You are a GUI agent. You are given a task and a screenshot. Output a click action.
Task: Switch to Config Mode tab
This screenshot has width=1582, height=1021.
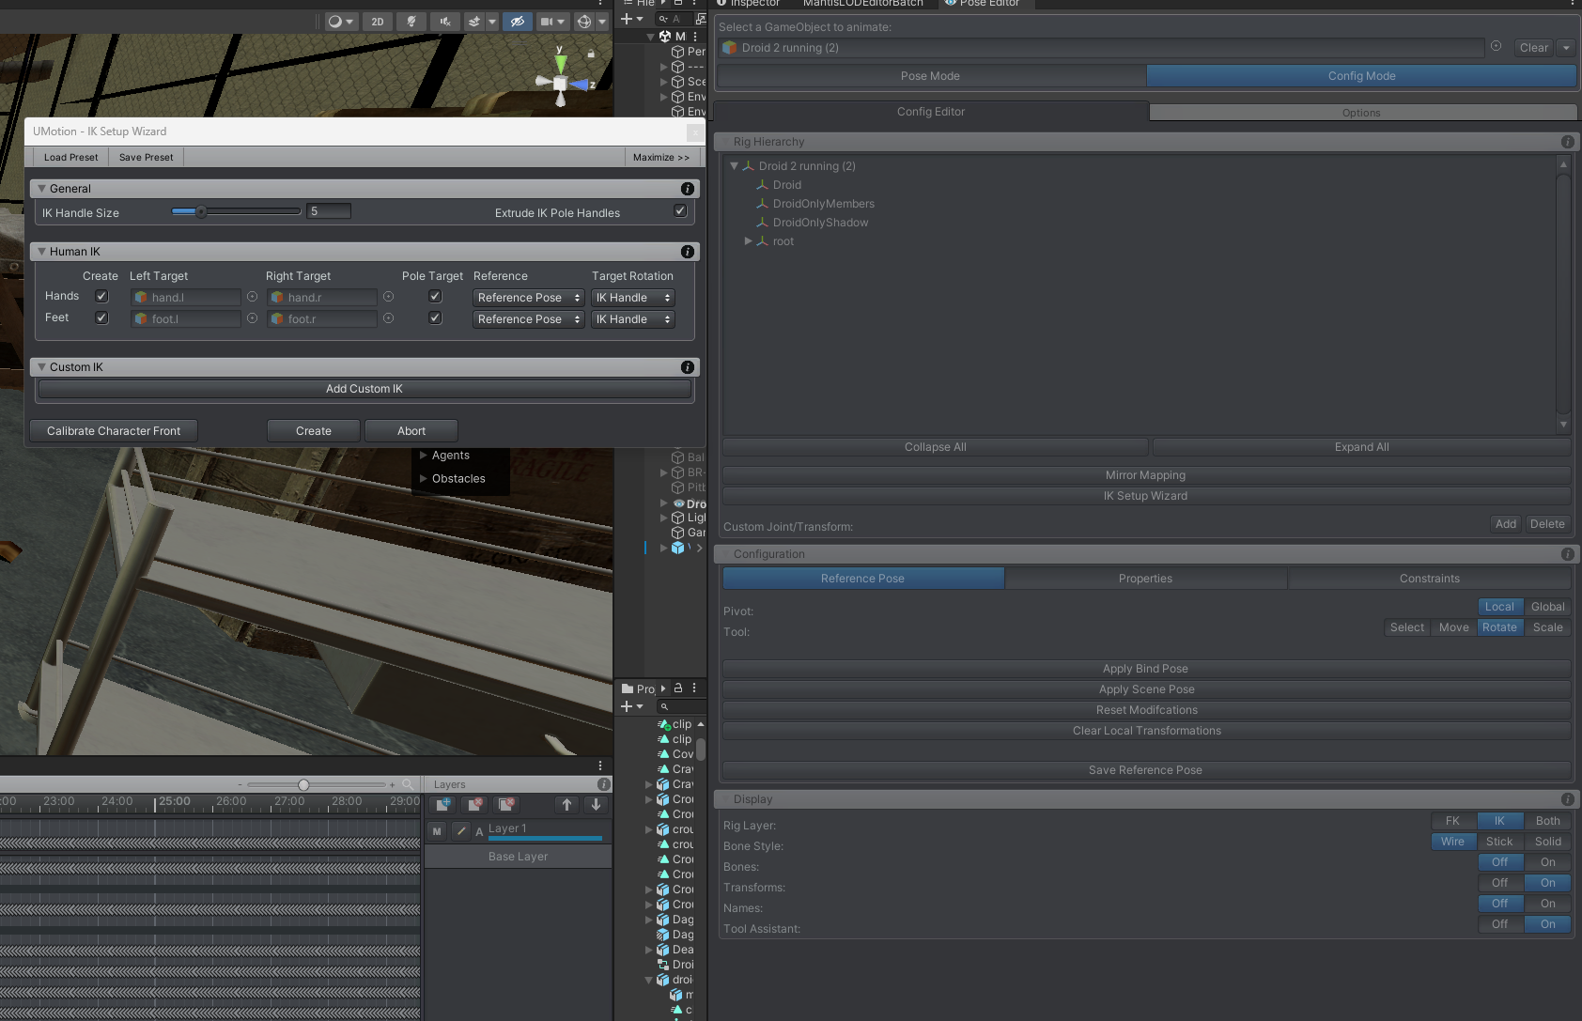point(1361,76)
